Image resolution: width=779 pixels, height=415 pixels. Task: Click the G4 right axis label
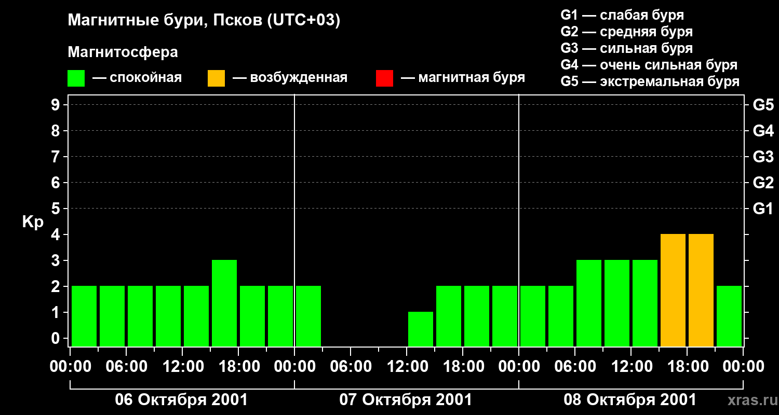(x=763, y=131)
